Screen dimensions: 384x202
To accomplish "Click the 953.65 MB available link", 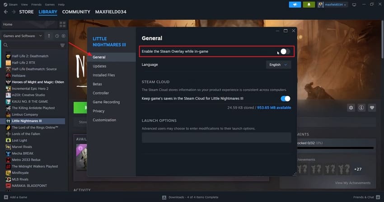I will point(274,108).
